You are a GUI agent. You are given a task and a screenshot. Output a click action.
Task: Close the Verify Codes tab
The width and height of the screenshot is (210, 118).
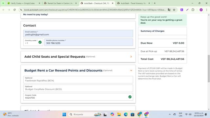[39, 3]
